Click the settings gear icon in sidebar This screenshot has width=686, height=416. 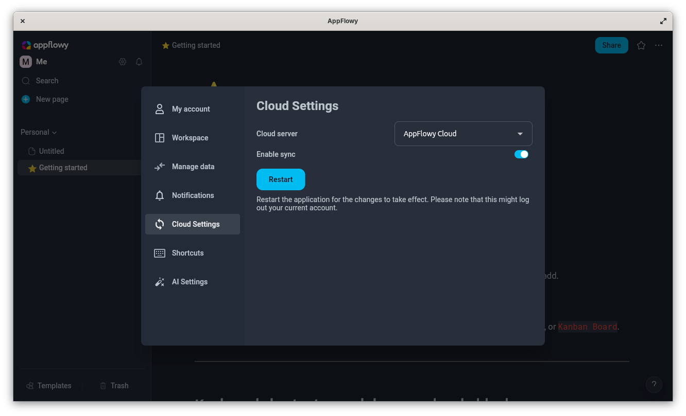click(123, 62)
